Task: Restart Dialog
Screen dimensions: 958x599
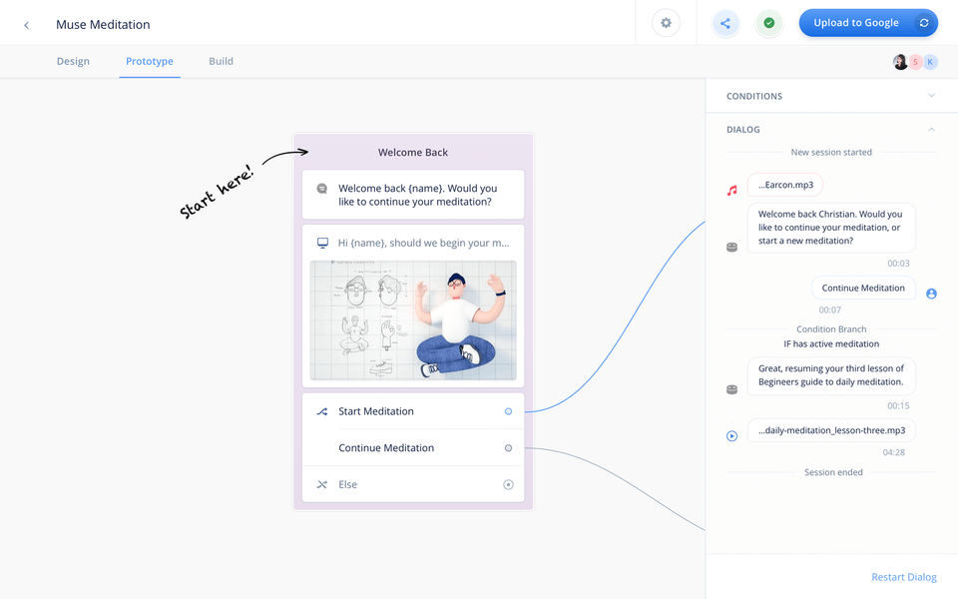Action: coord(904,577)
